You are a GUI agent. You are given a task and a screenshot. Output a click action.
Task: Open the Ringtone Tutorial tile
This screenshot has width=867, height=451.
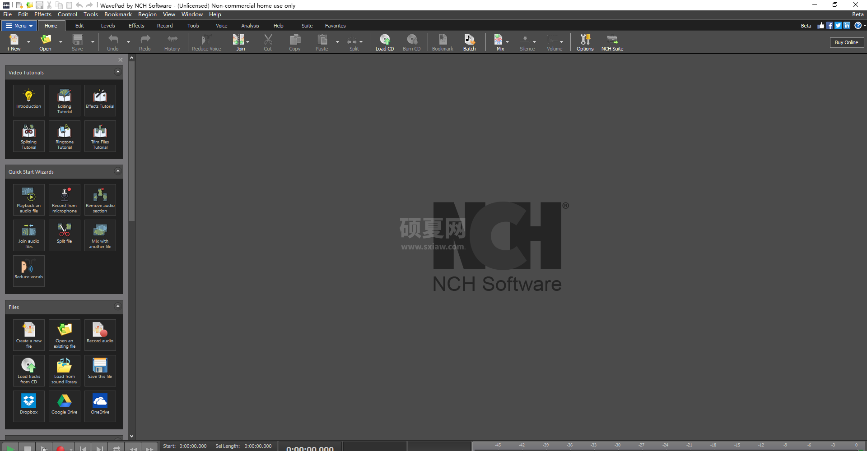pyautogui.click(x=65, y=136)
